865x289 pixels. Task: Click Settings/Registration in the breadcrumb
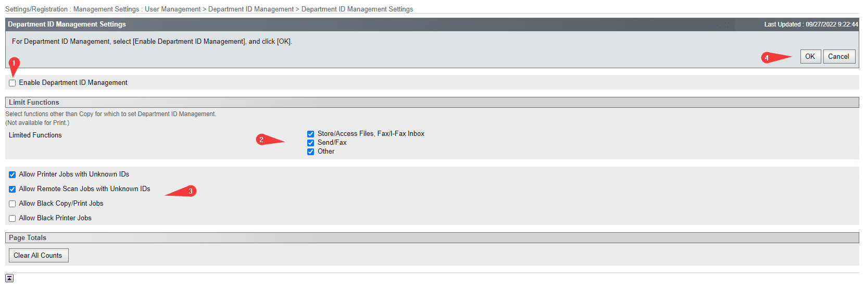point(36,9)
